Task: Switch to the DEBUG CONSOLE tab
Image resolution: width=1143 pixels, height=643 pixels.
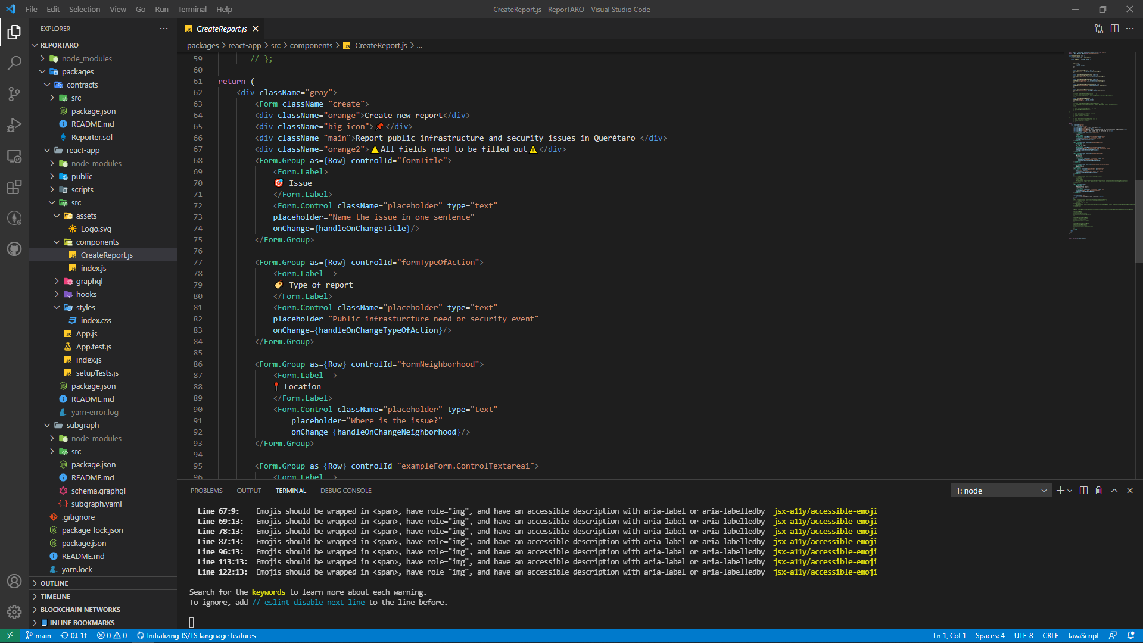Action: [x=346, y=491]
